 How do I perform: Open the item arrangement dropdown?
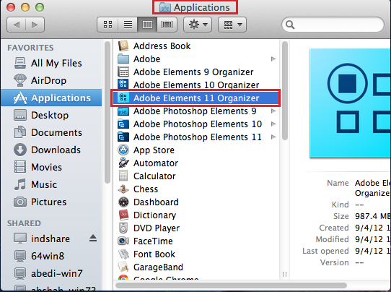click(232, 25)
